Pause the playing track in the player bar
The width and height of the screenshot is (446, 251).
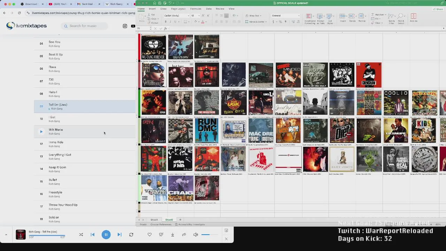106,235
